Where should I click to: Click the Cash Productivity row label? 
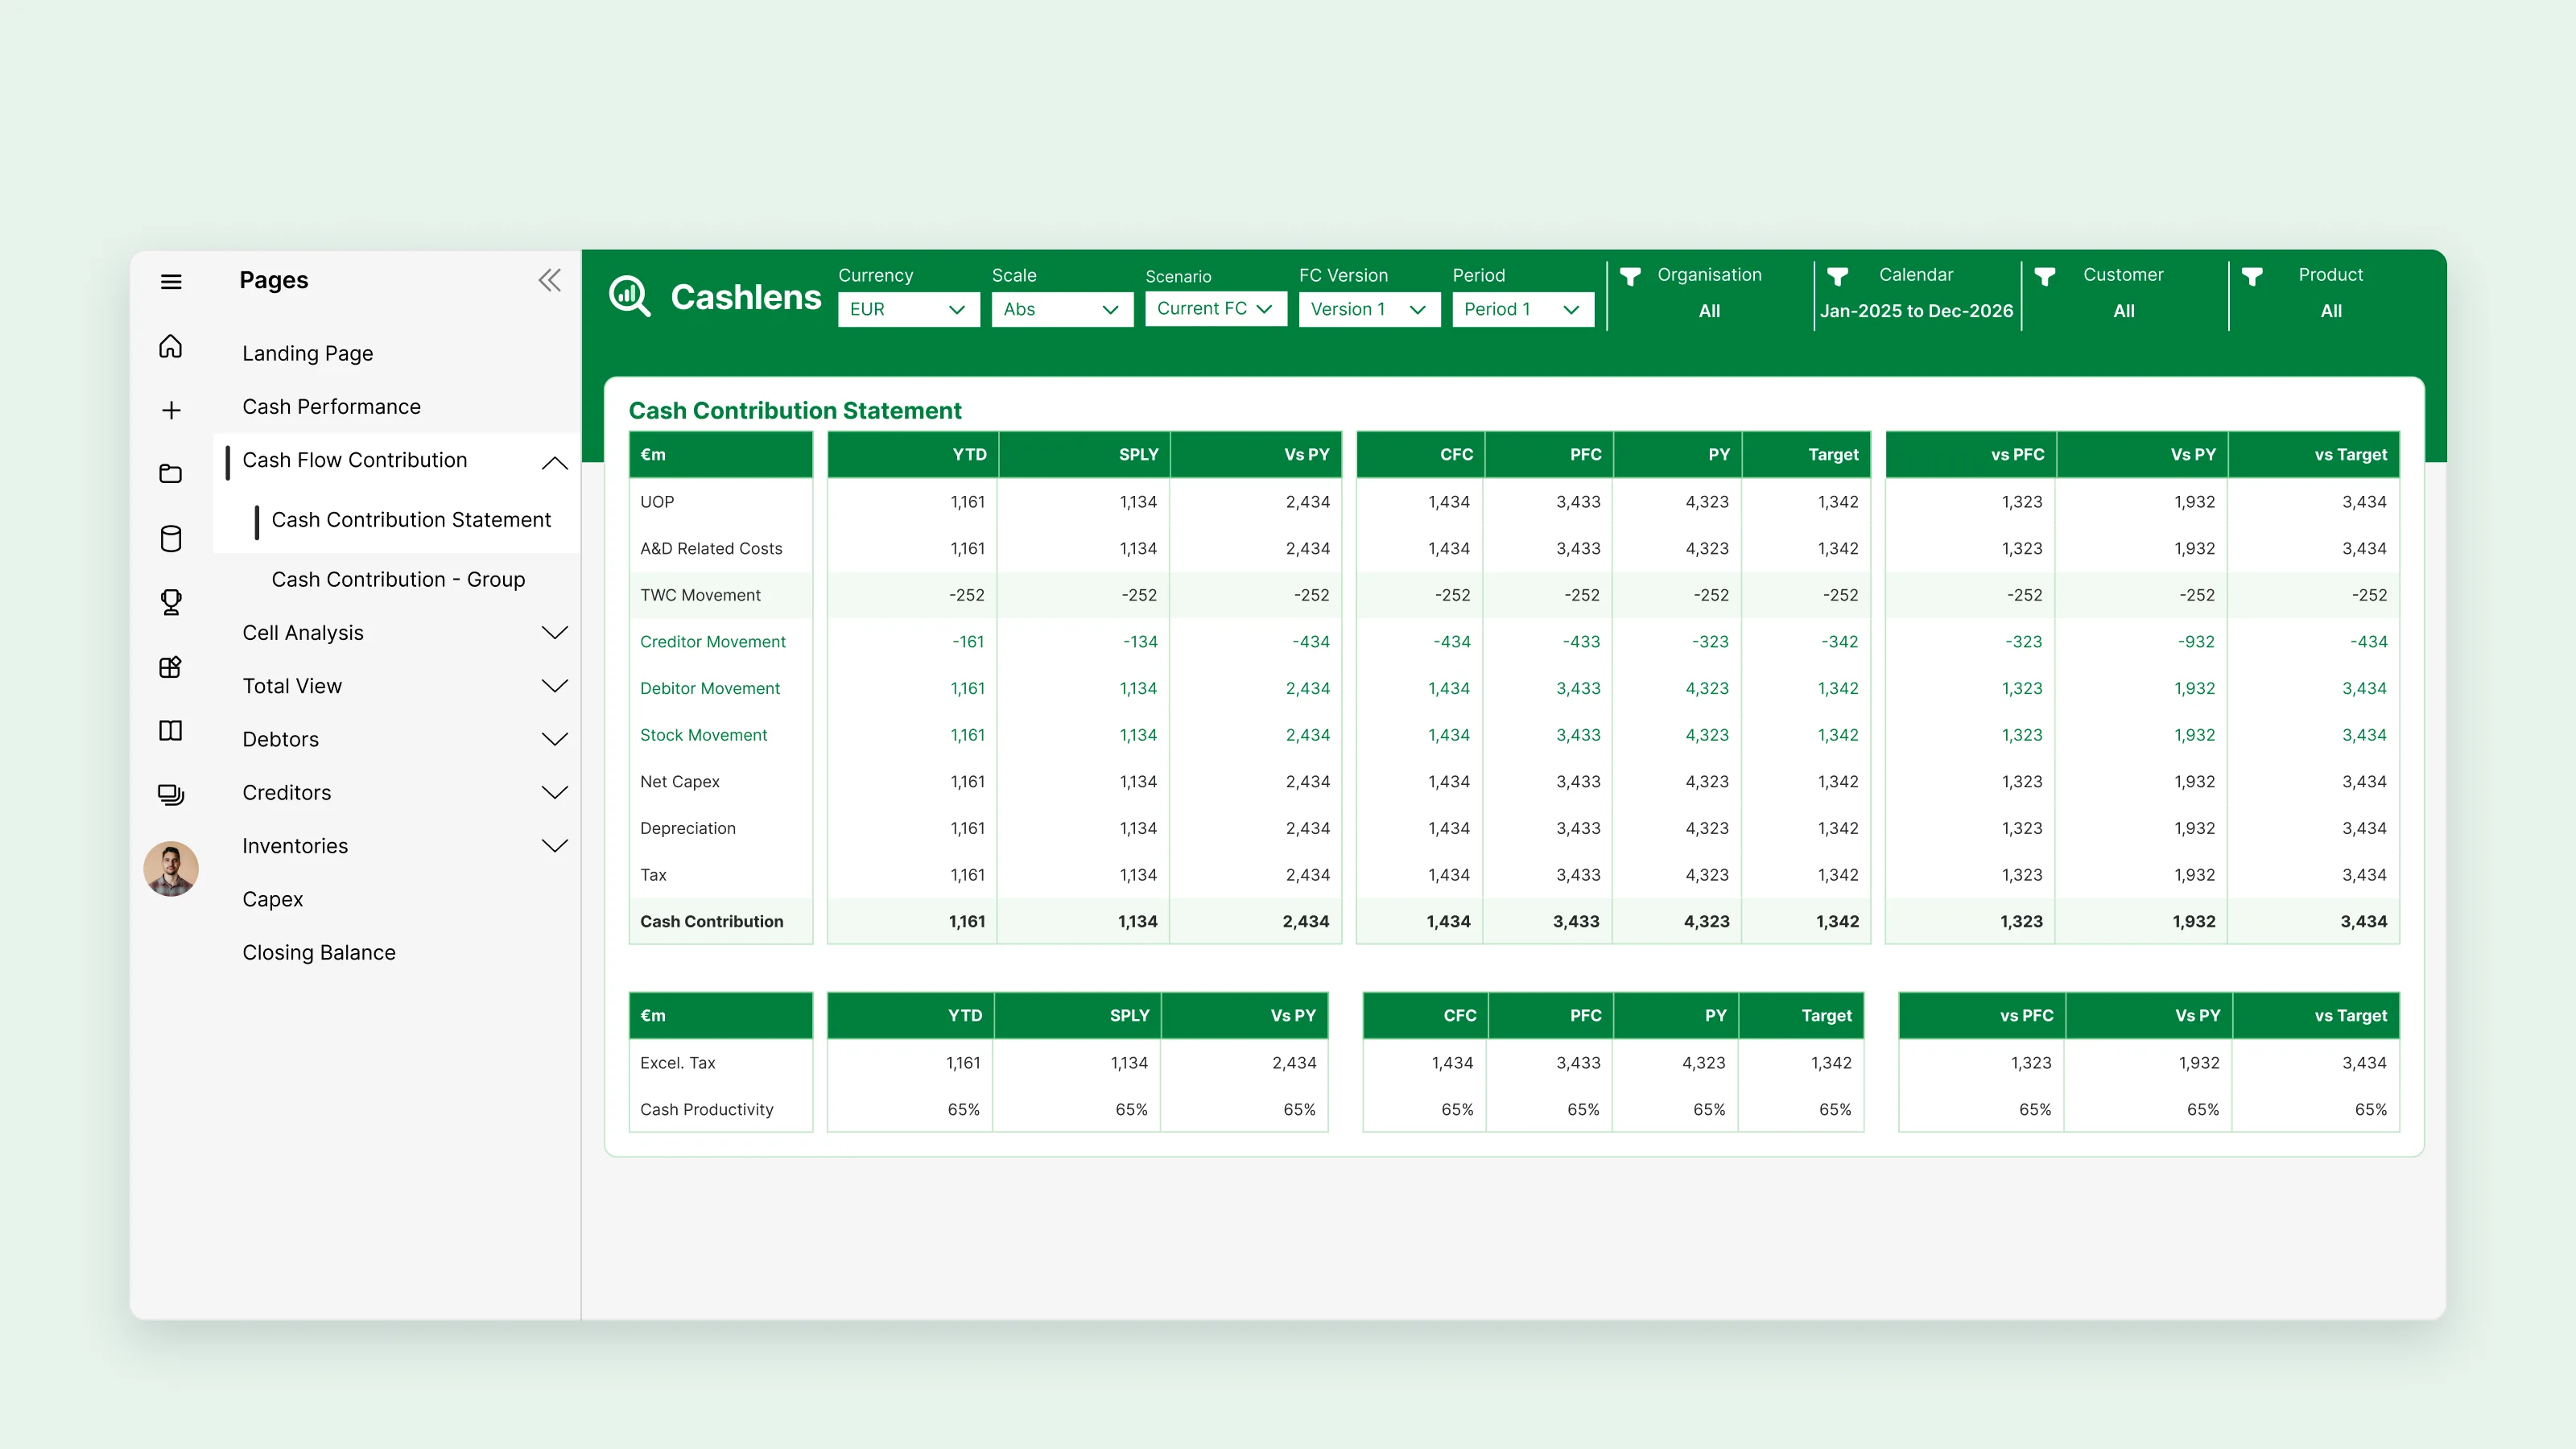pyautogui.click(x=707, y=1109)
